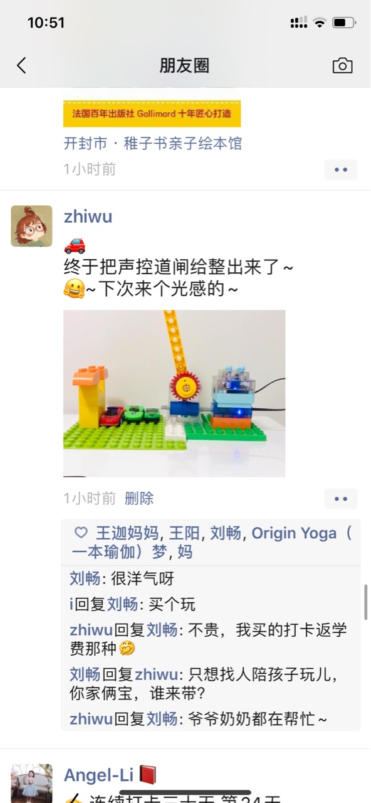Open Angel-Li's username link
This screenshot has height=803, width=371.
coord(99,775)
